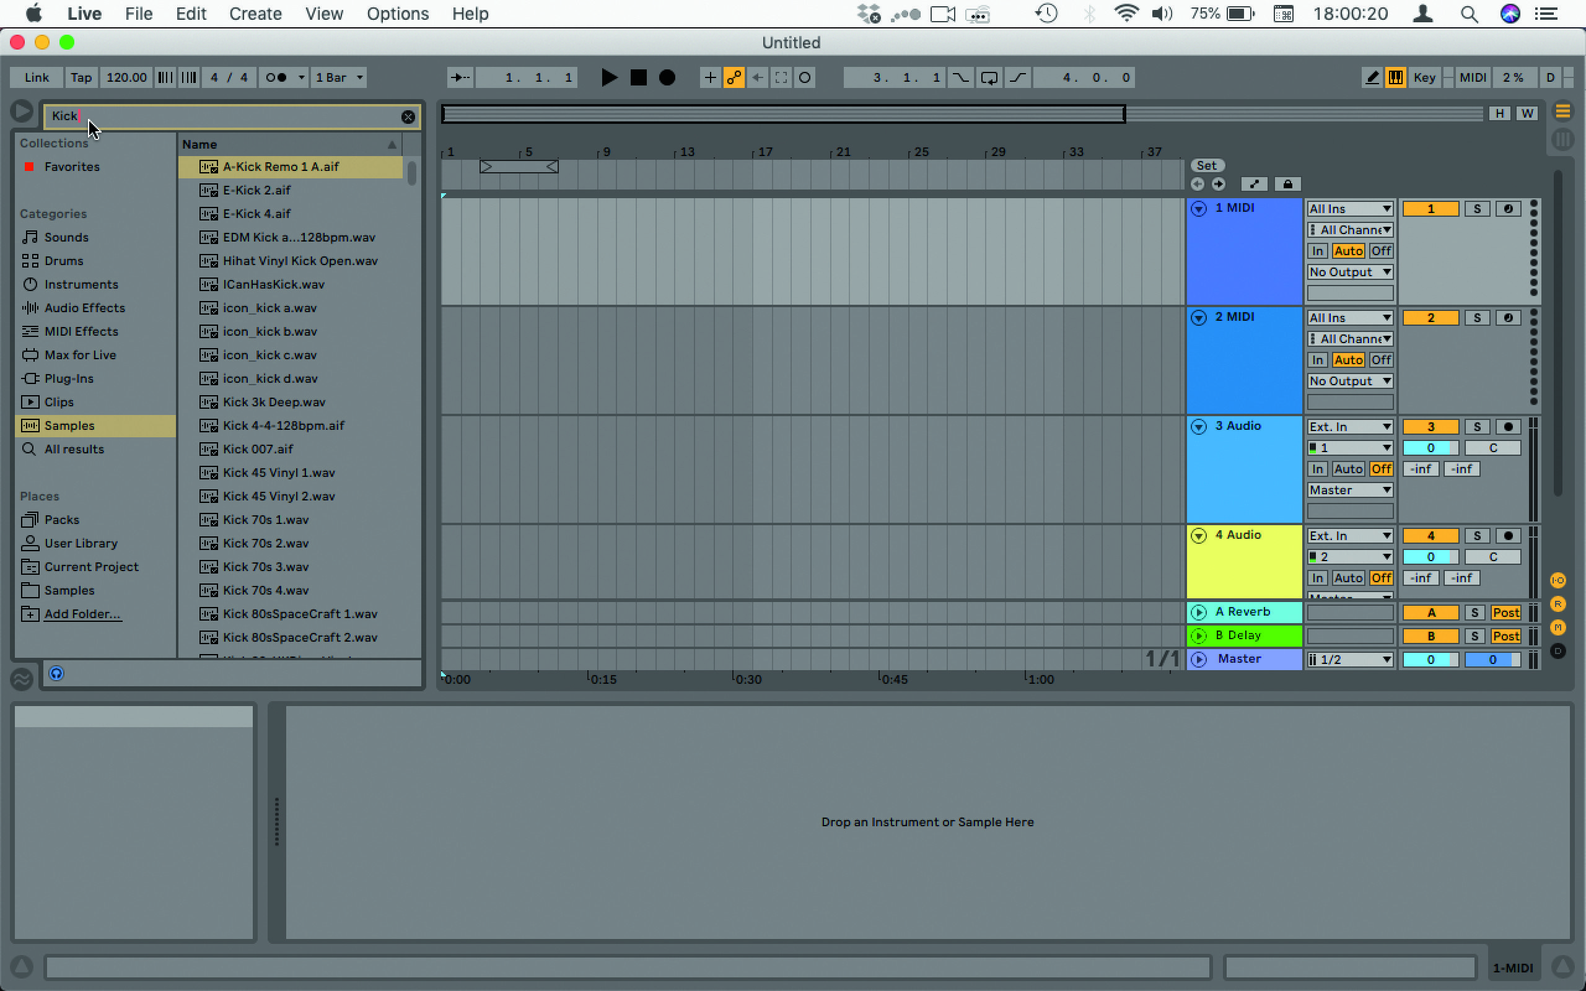Click the 4 Audio pan C control
1586x991 pixels.
[1493, 557]
